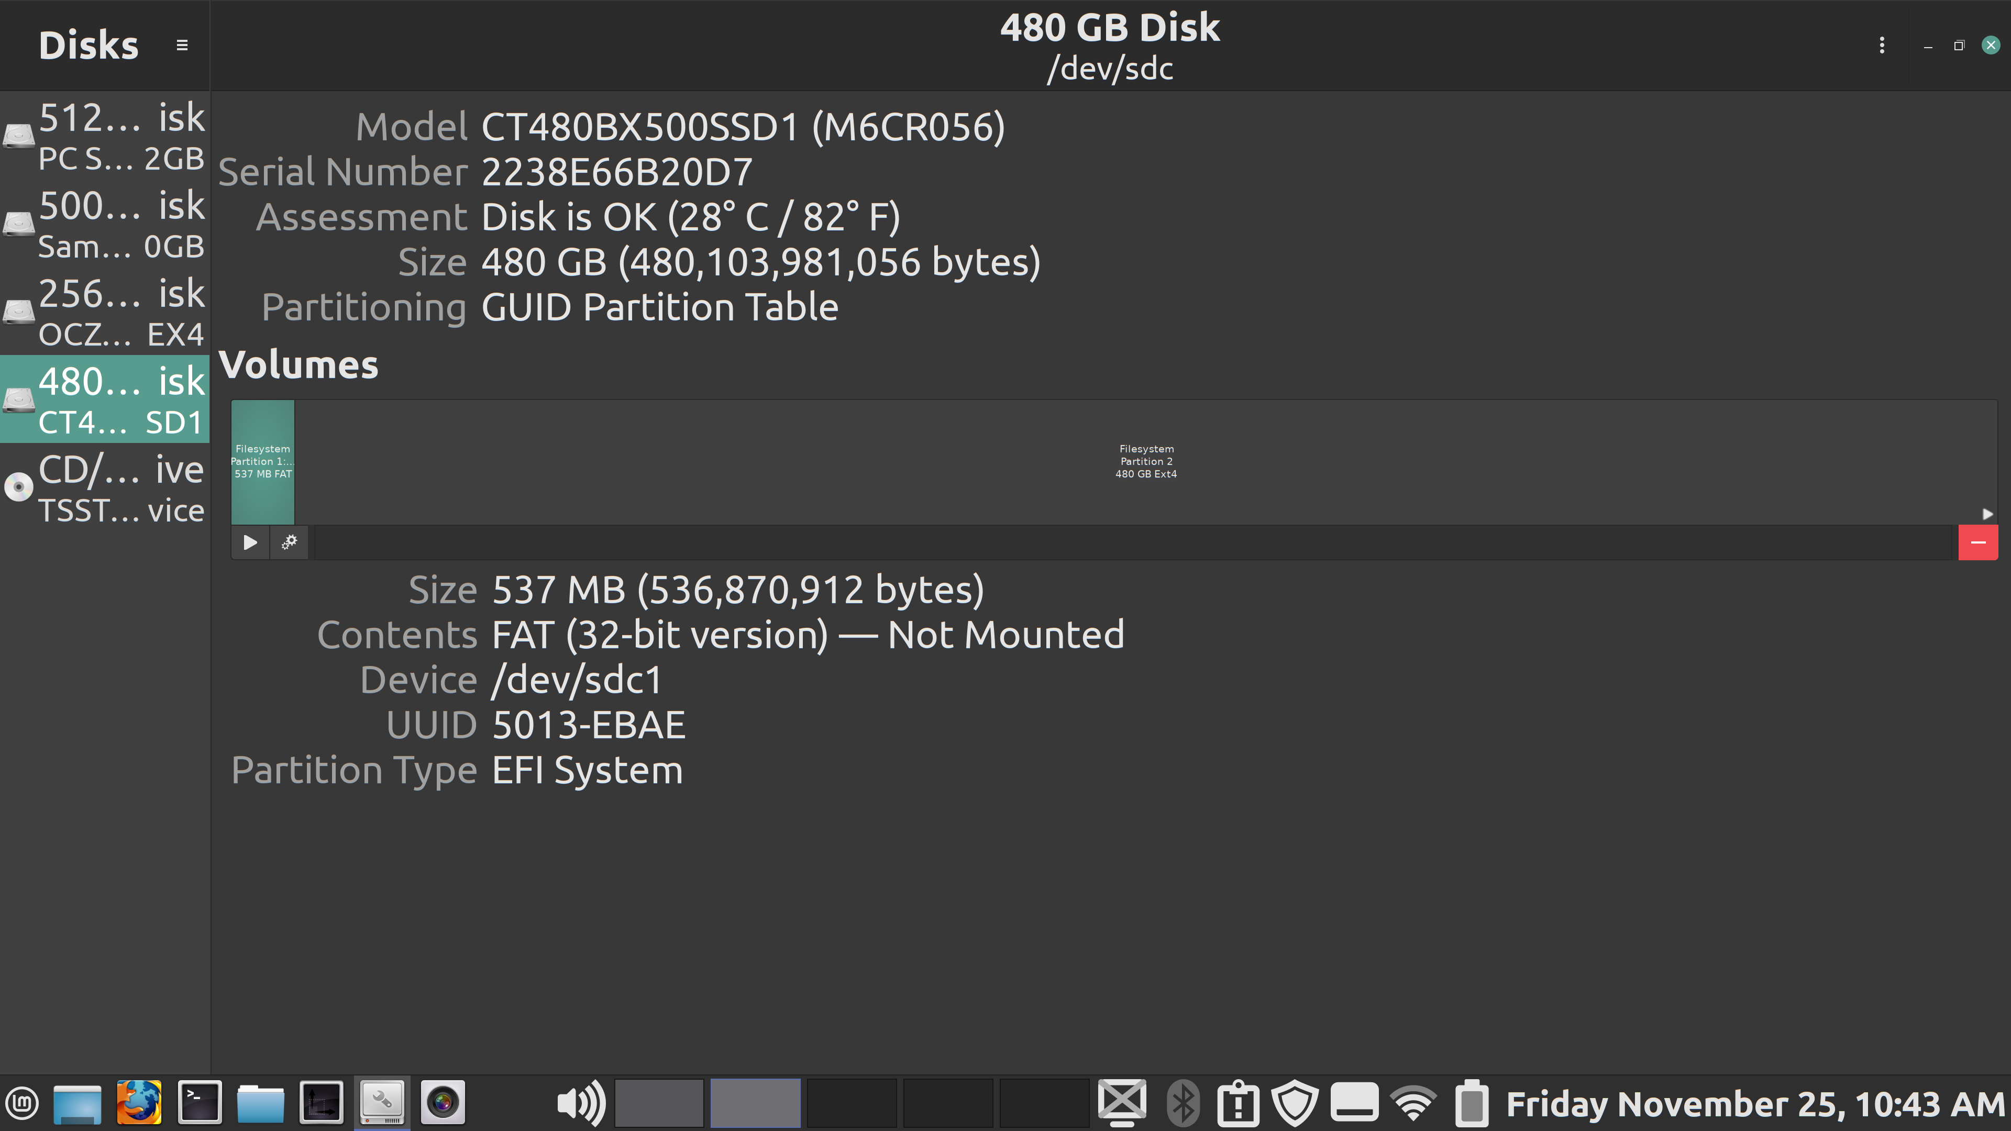This screenshot has height=1131, width=2011.
Task: Click the device path /dev/sdc1
Action: coord(577,680)
